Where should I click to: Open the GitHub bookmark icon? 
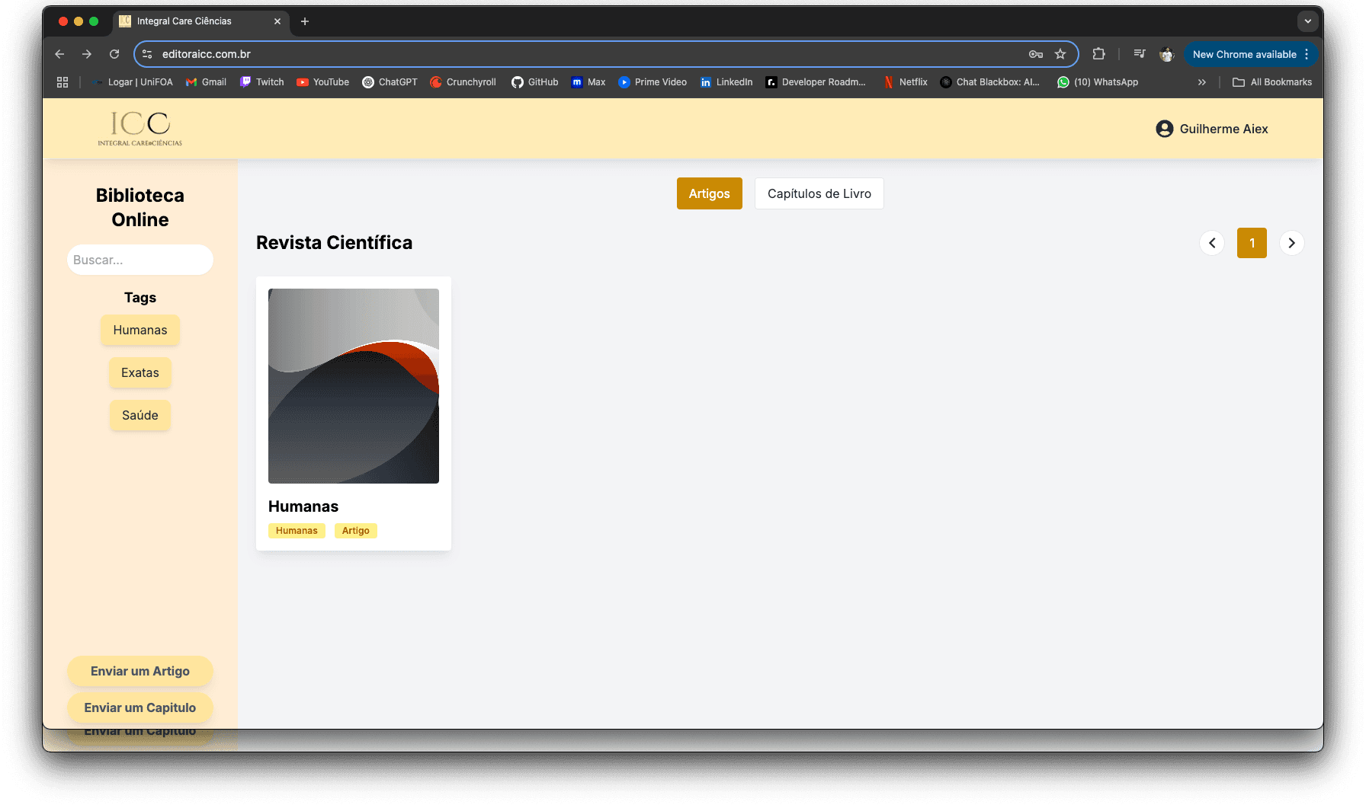tap(517, 81)
